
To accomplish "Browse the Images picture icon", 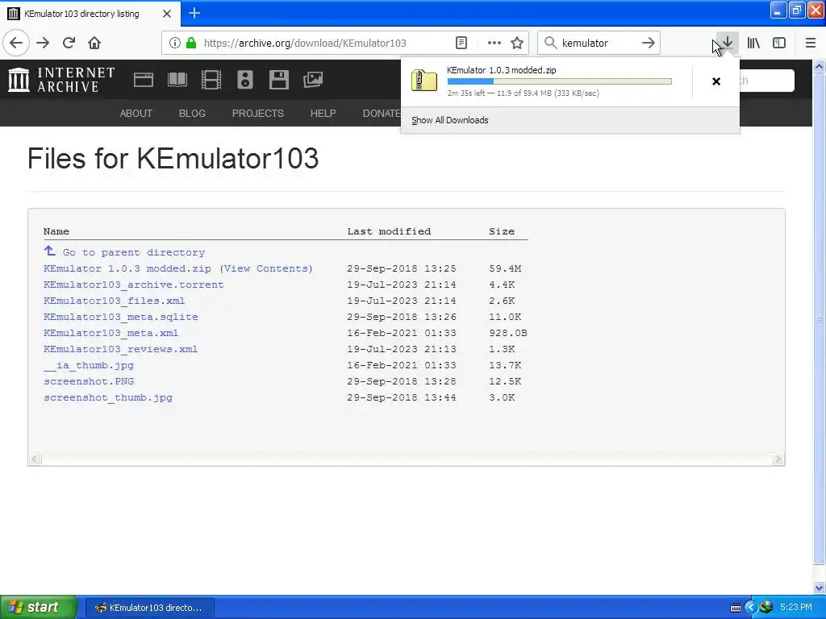I will (x=313, y=80).
